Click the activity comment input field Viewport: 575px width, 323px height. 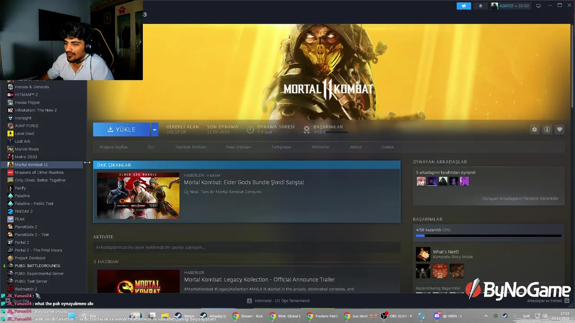[247, 247]
